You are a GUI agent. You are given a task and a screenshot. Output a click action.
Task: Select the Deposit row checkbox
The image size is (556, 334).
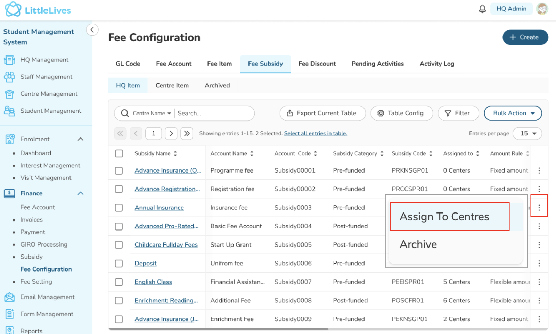119,264
